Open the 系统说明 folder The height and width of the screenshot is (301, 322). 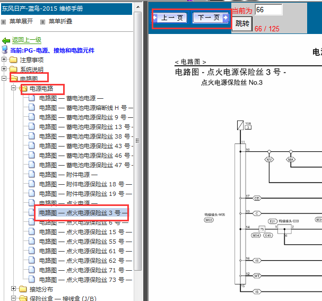[x=32, y=70]
